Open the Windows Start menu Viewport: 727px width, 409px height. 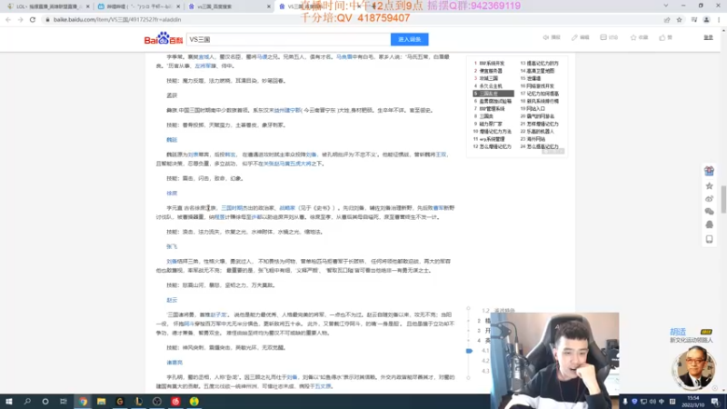pos(8,402)
